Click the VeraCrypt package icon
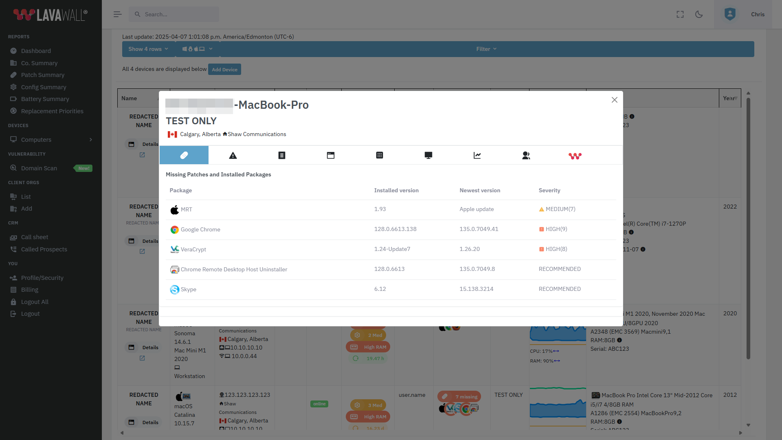 point(174,249)
